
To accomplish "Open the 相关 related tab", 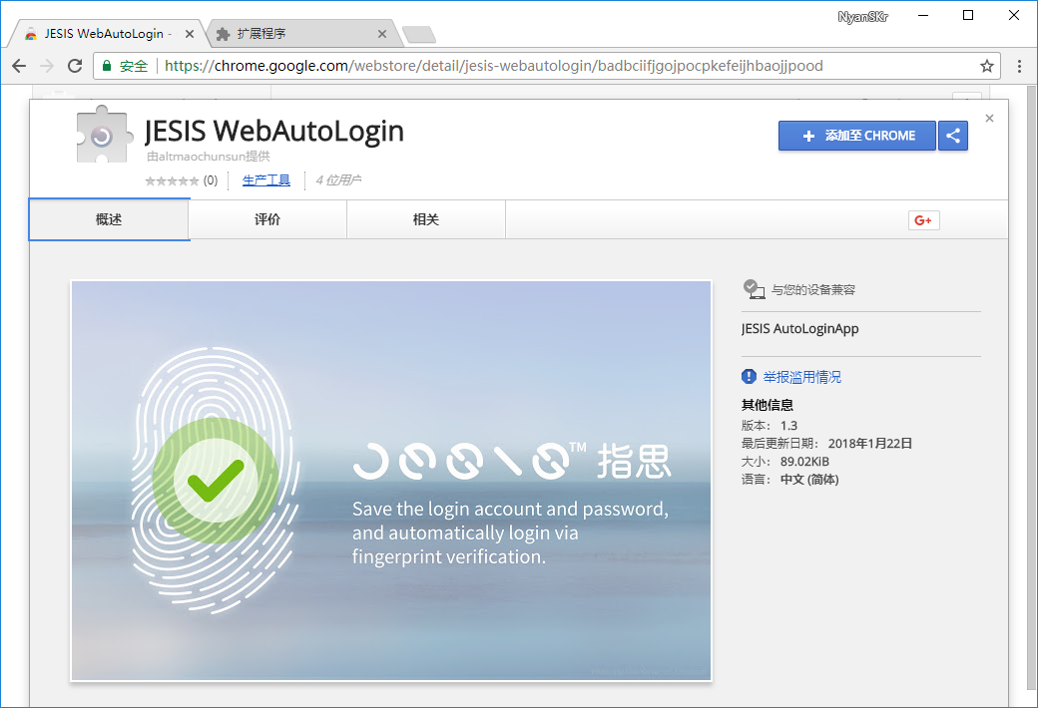I will (425, 219).
